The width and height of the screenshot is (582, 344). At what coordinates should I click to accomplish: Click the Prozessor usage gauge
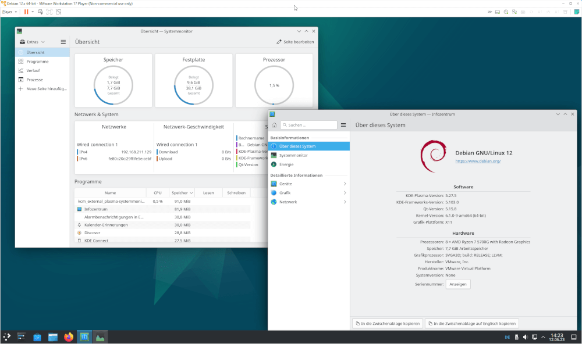(x=274, y=85)
